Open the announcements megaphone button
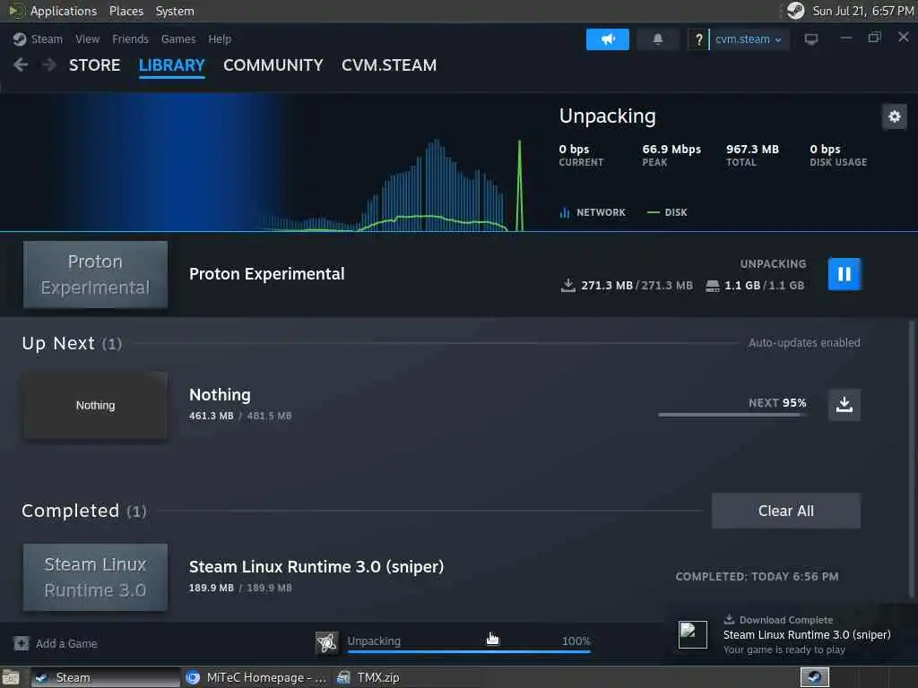The height and width of the screenshot is (688, 918). [607, 39]
